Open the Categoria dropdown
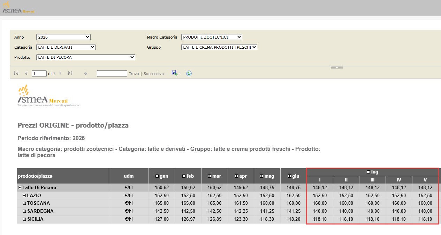Screen dimensions: 441x235 (x=66, y=47)
